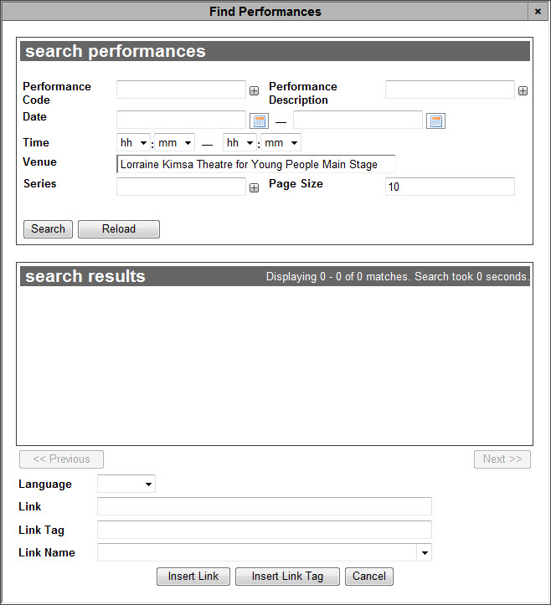551x605 pixels.
Task: Open the start date calendar picker
Action: 259,120
